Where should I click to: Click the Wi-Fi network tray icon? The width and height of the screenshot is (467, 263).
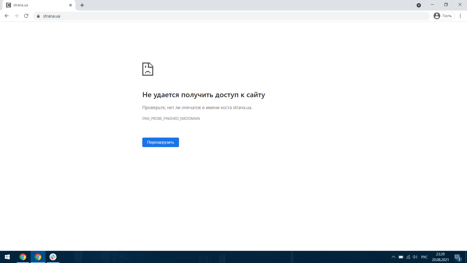pyautogui.click(x=408, y=257)
